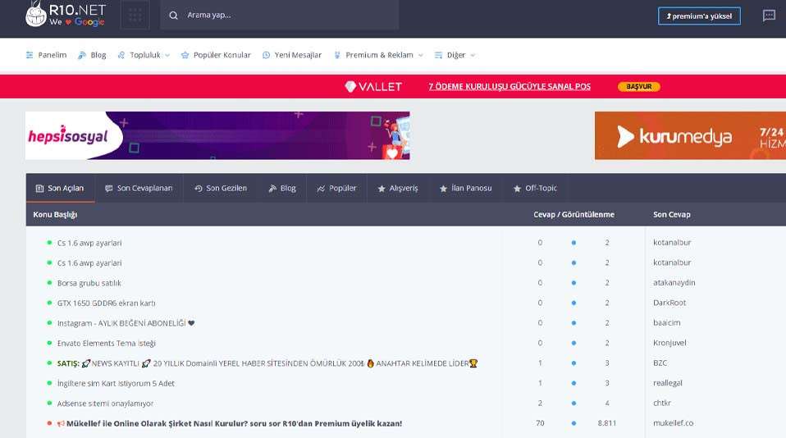Open the GTX 1650 GDDR6 ekran kartı topic
This screenshot has height=438, width=786.
[x=107, y=303]
